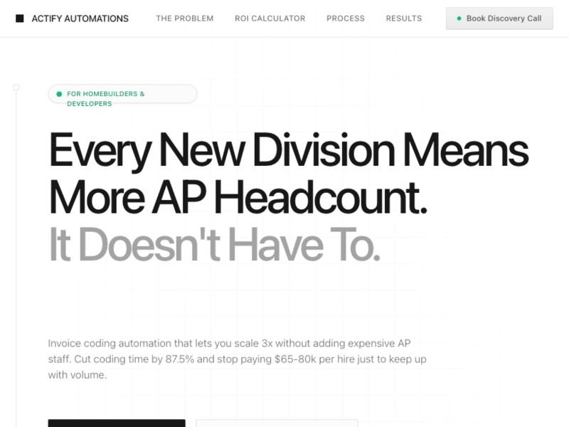Click small square marker atop left vertical line

[16, 87]
